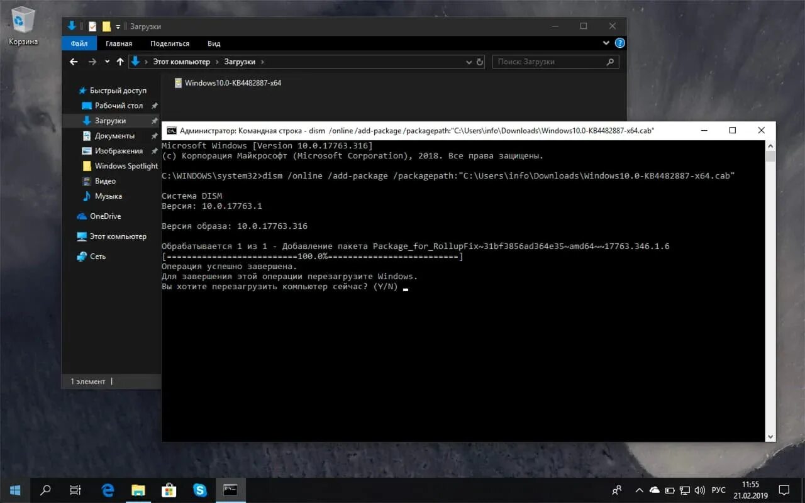805x503 pixels.
Task: Open Action Center notifications icon
Action: (784, 490)
